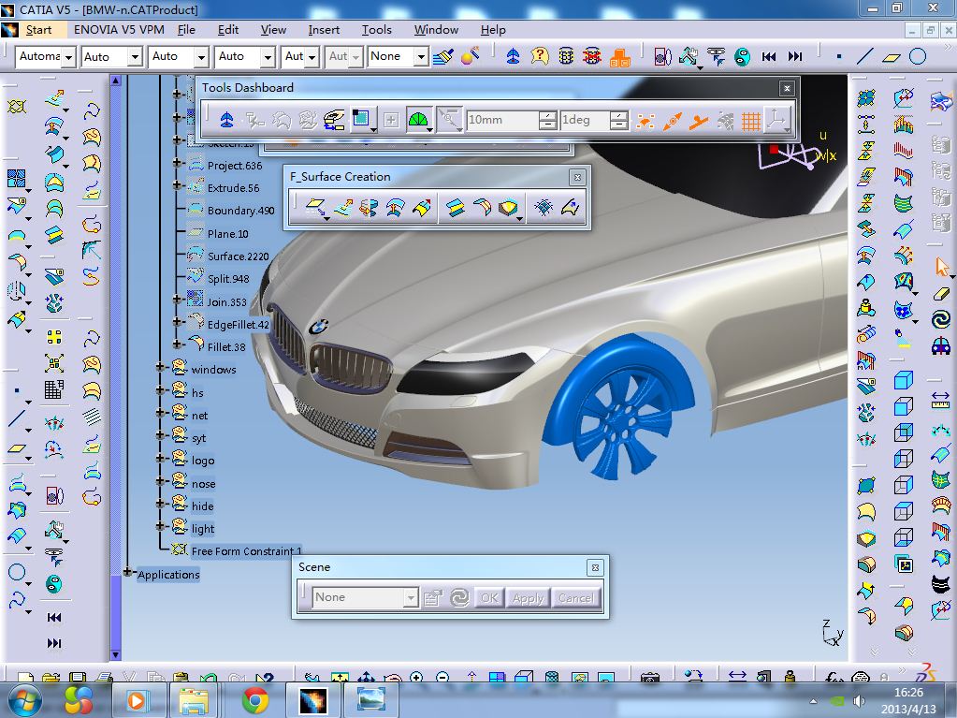The image size is (957, 718).
Task: Click the orange stacked blocks icon
Action: pyautogui.click(x=619, y=57)
